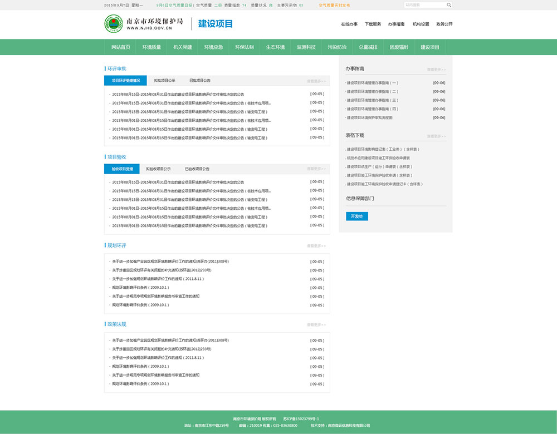Select the 拟验收项目公示 tab
The height and width of the screenshot is (434, 557).
click(158, 169)
